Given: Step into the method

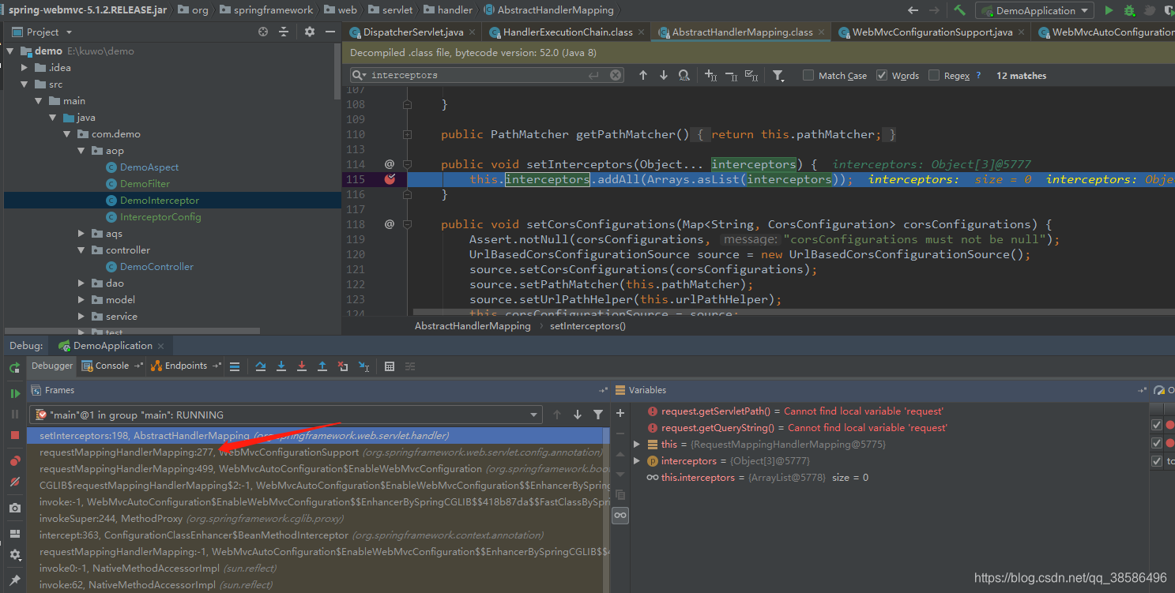Looking at the screenshot, I should tap(281, 366).
